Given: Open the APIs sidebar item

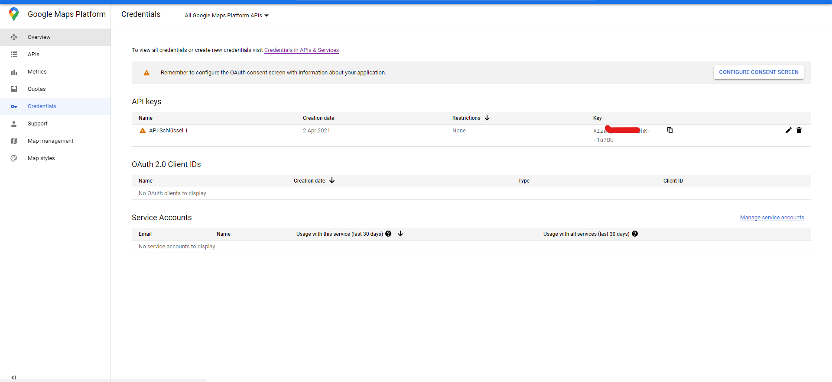Looking at the screenshot, I should point(55,55).
